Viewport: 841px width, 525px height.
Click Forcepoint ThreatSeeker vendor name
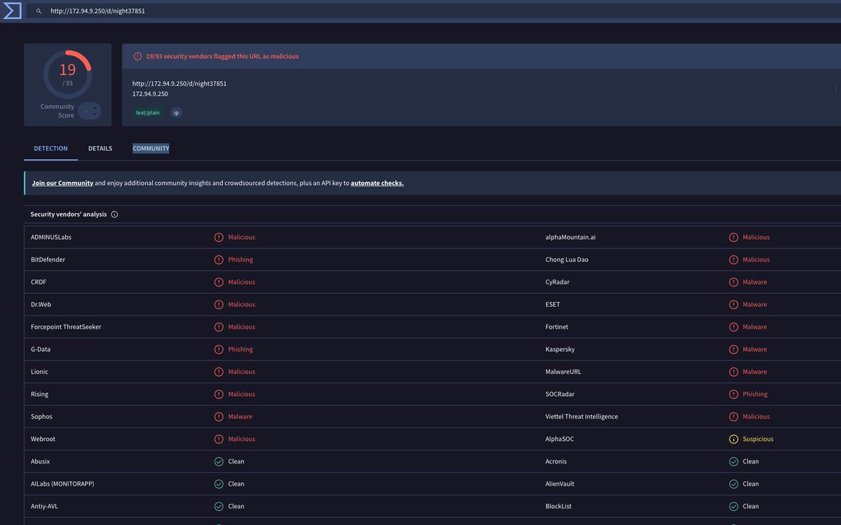66,327
